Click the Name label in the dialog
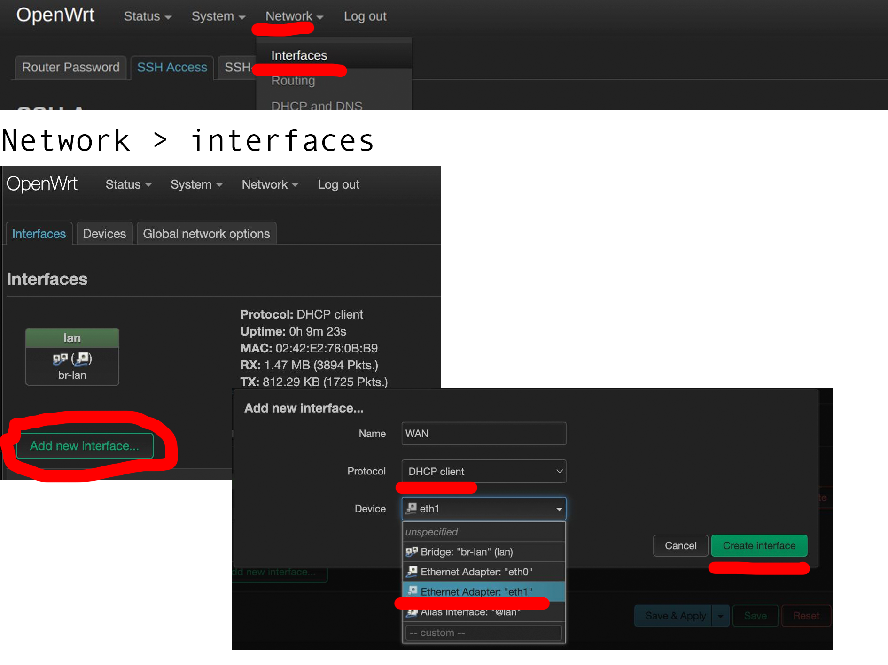This screenshot has width=888, height=665. coord(372,434)
